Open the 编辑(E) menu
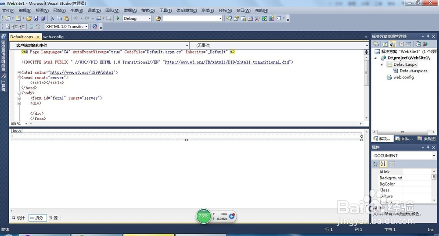Image resolution: width=439 pixels, height=236 pixels. 25,11
